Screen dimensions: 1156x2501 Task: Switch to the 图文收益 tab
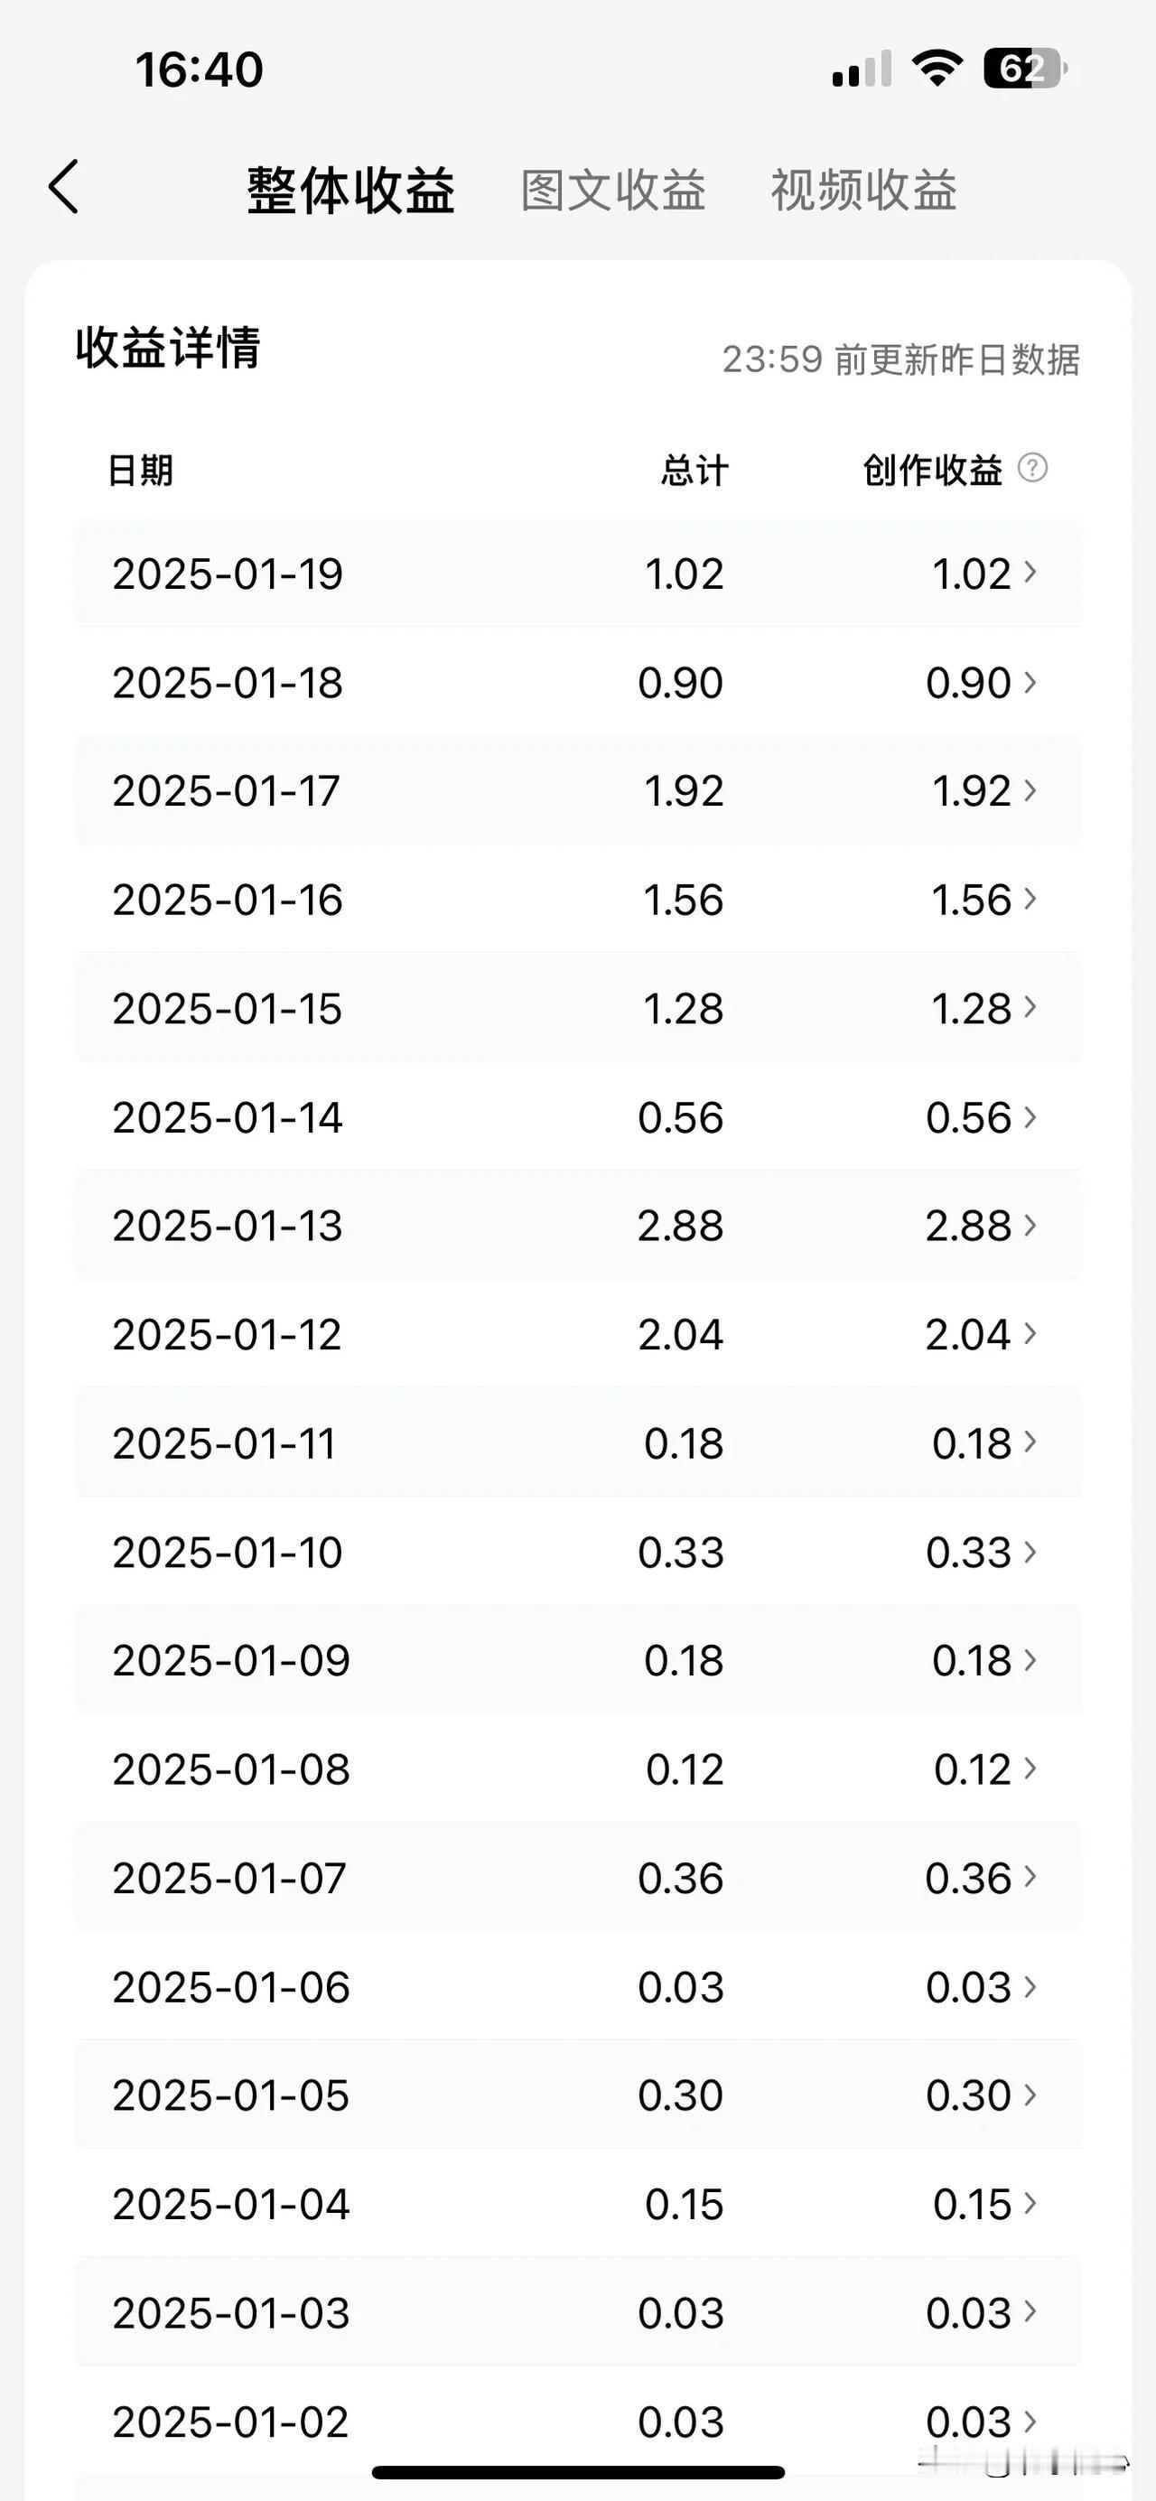613,190
